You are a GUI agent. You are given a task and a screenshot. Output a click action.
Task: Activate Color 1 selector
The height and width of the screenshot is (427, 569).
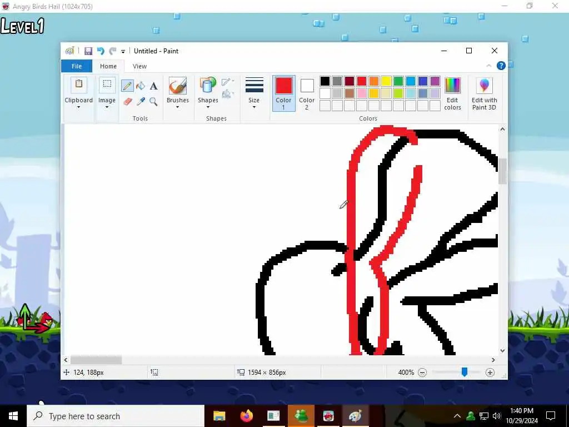284,93
